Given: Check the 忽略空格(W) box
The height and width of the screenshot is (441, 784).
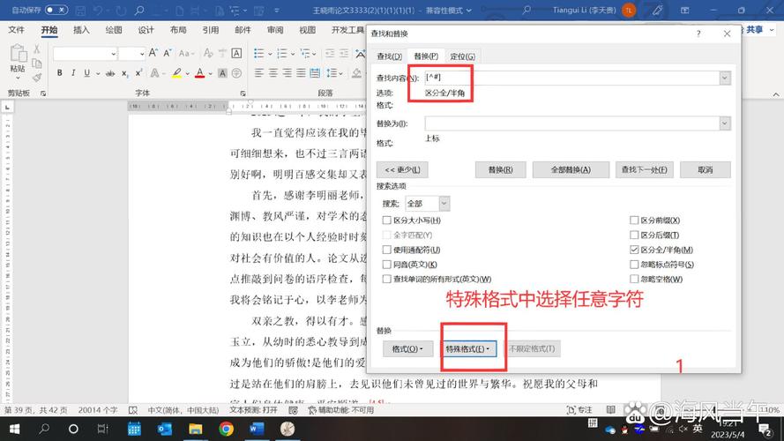Looking at the screenshot, I should 634,279.
